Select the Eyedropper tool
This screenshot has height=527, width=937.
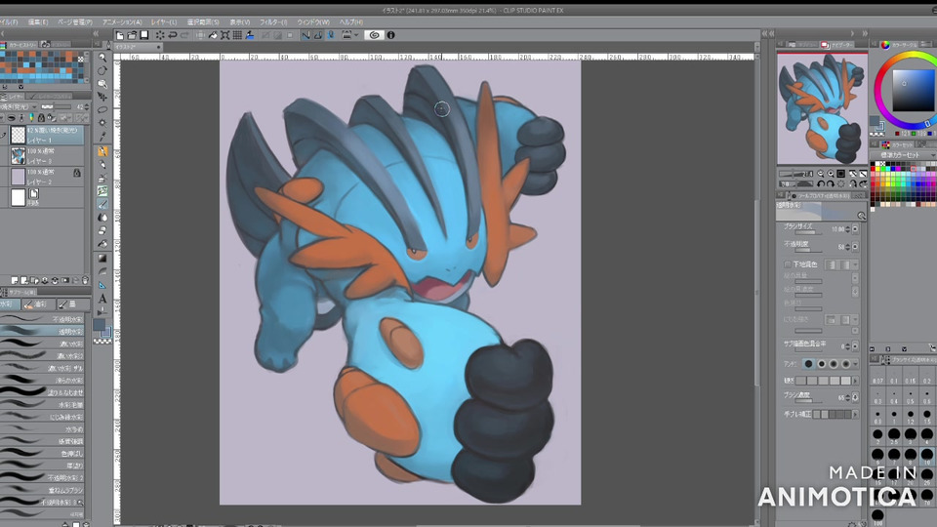(x=102, y=138)
